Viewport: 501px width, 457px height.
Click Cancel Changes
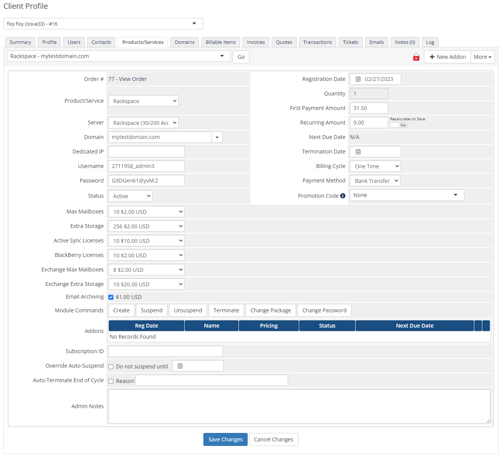274,439
